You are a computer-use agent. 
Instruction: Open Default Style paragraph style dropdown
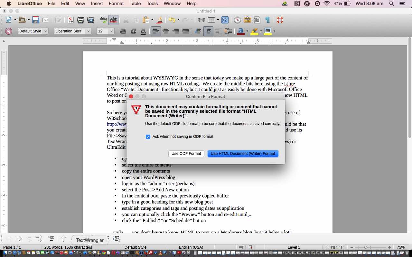(45, 31)
